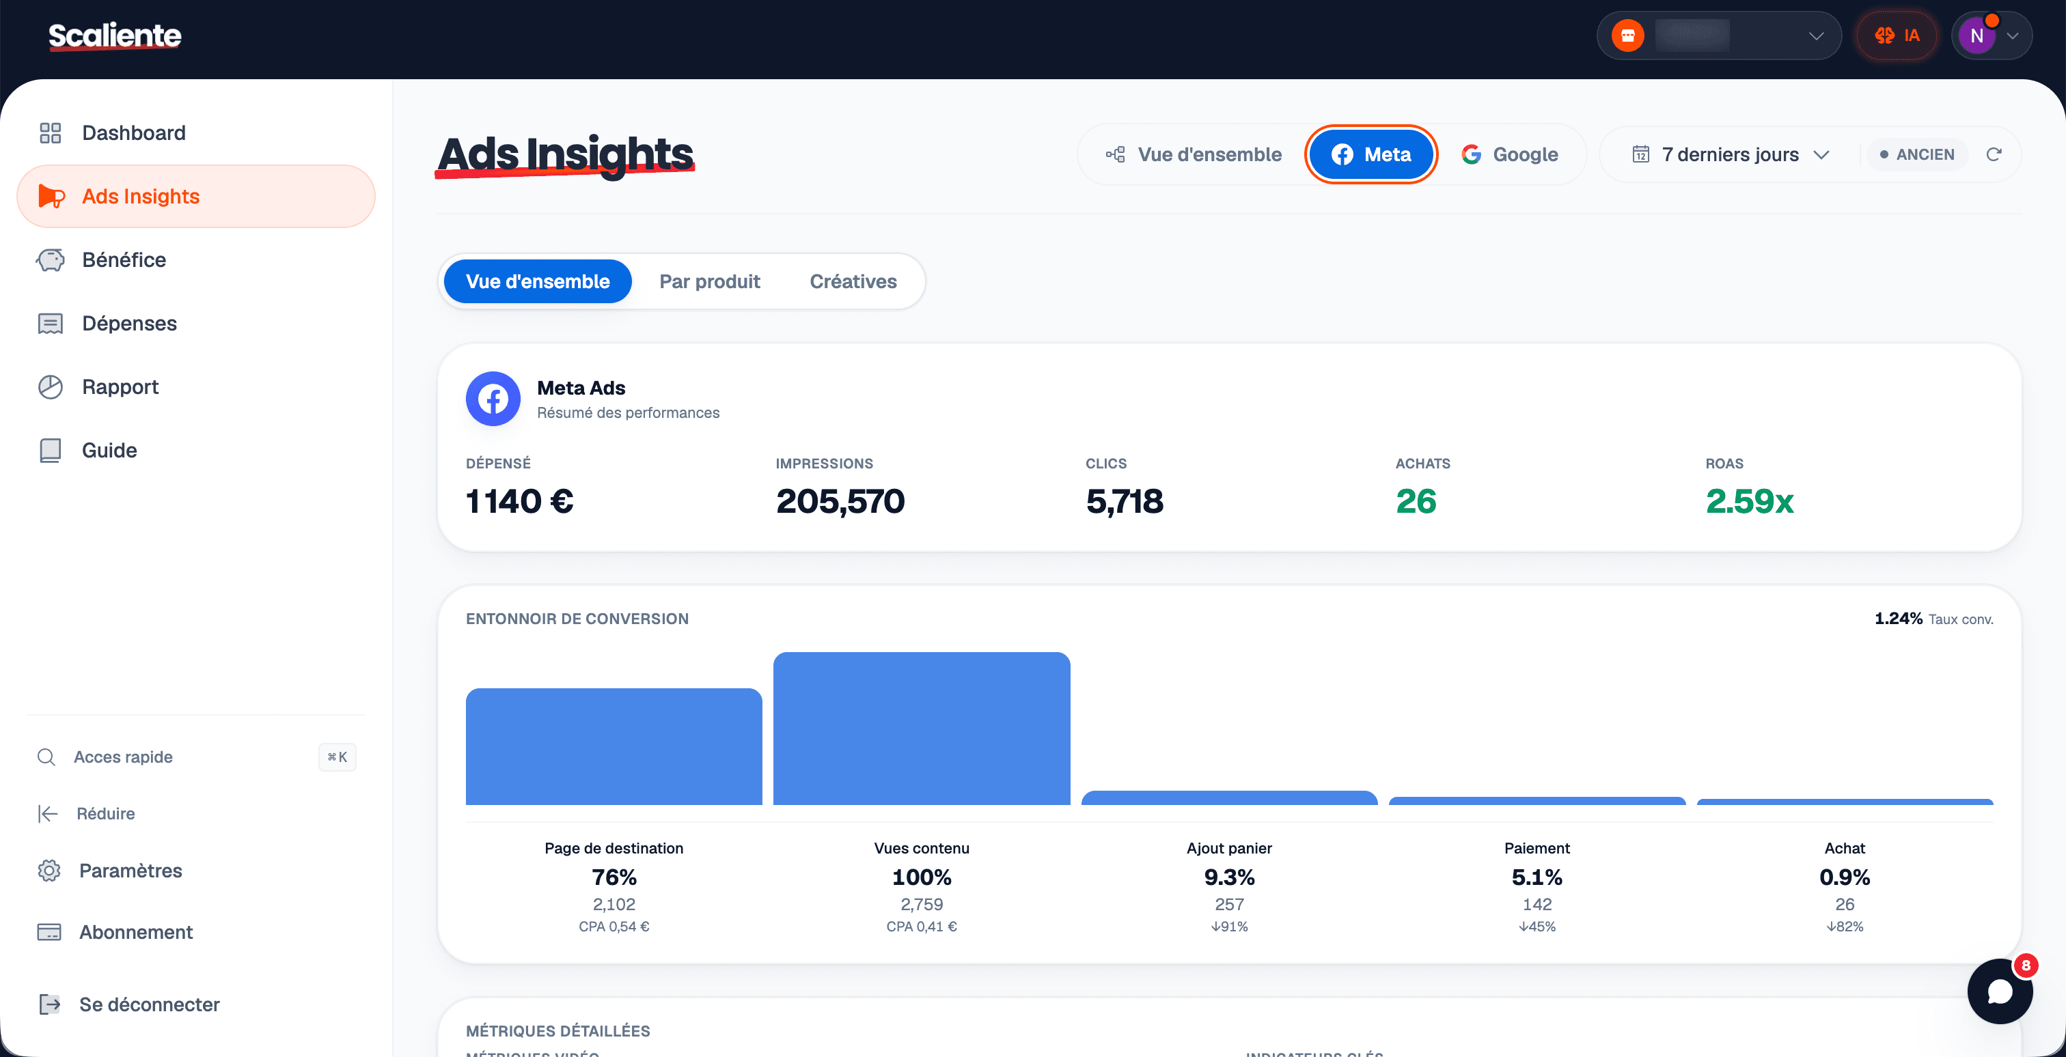Click the Se déconnecter logout icon
2066x1057 pixels.
pos(49,1005)
